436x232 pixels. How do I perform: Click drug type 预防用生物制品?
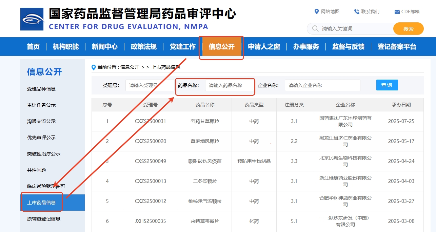click(254, 161)
